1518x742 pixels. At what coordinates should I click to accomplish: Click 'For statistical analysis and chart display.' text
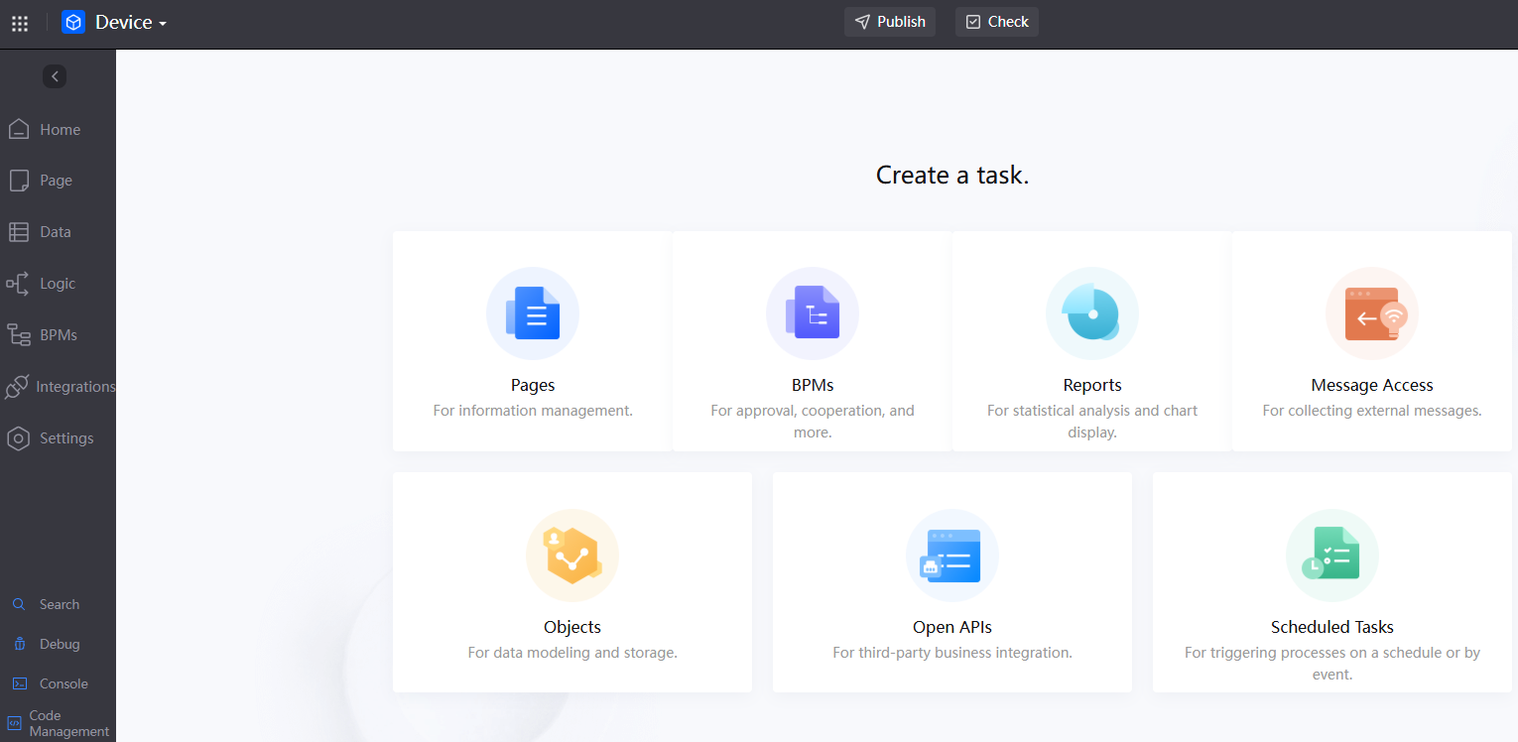click(x=1092, y=422)
